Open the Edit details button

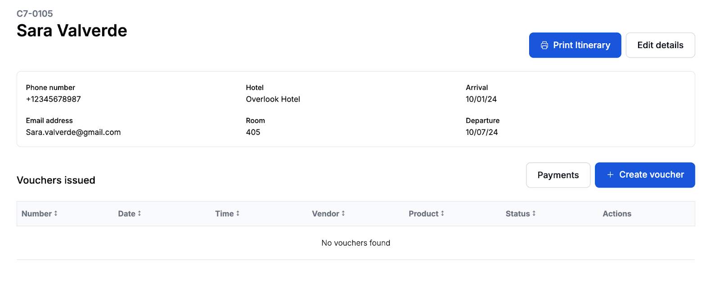click(660, 45)
